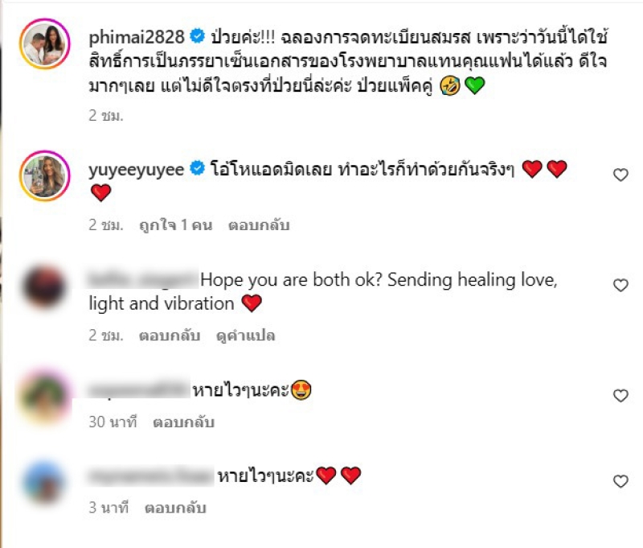643x548 pixels.
Task: Reply to yuyeeyuyee's comment via ตอบกลับ
Action: pos(259,225)
